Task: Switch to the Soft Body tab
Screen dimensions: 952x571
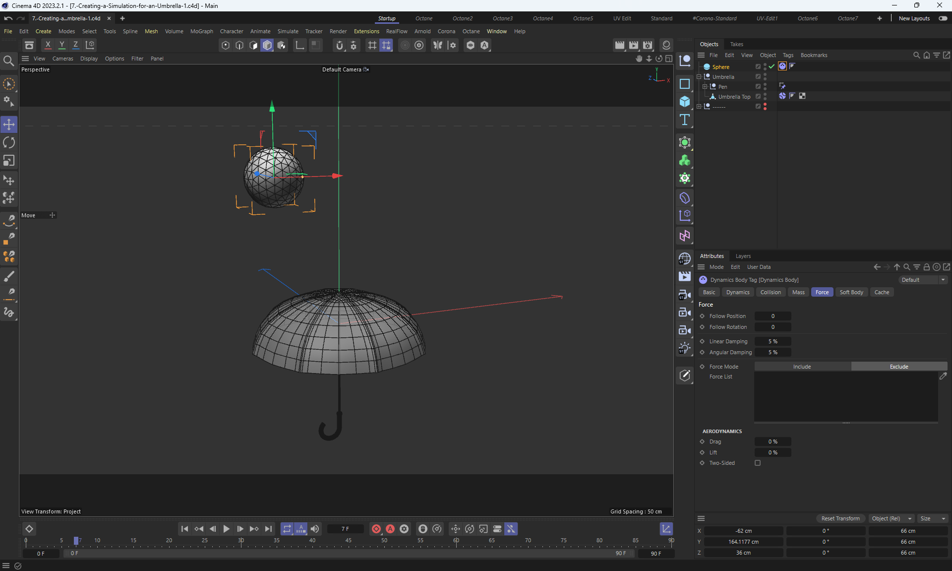Action: click(x=851, y=292)
